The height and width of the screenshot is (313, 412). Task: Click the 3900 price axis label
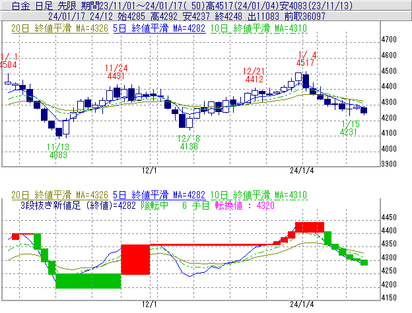[389, 164]
